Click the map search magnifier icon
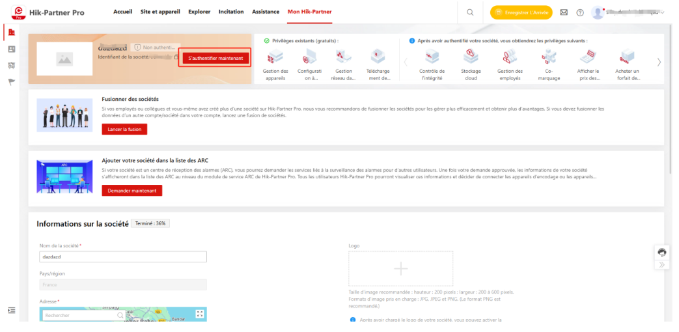Viewport: 679px width, 332px height. (x=120, y=316)
